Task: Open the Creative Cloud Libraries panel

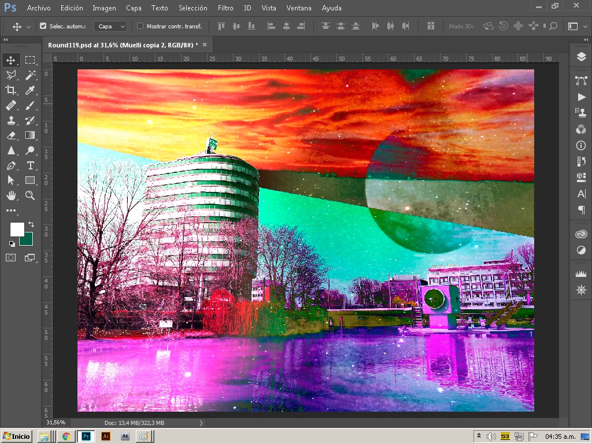Action: click(x=581, y=234)
